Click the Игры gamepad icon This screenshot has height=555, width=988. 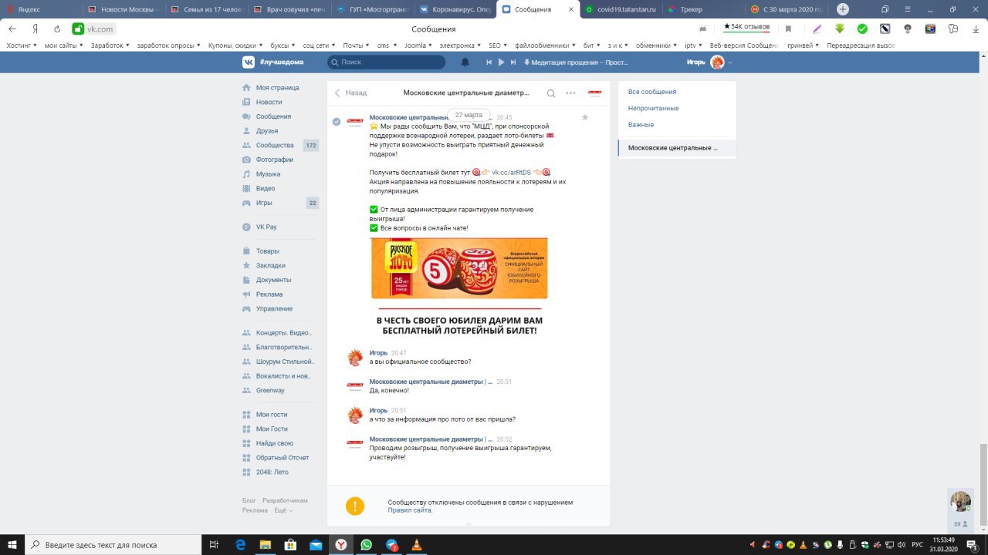pyautogui.click(x=246, y=203)
